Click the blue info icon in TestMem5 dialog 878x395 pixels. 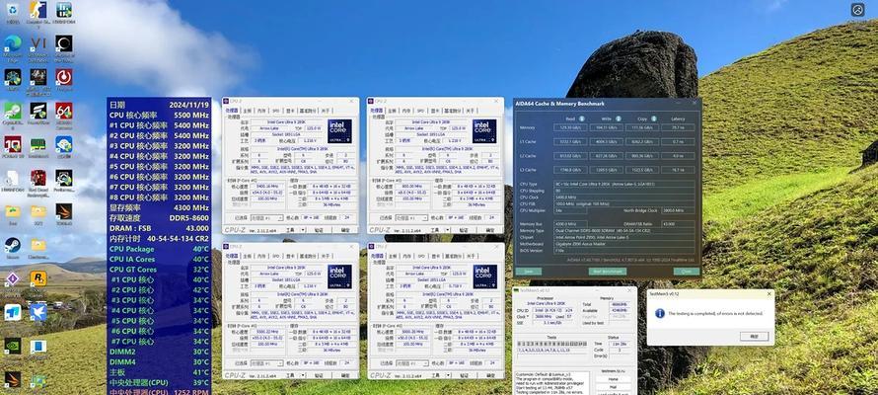tap(660, 313)
